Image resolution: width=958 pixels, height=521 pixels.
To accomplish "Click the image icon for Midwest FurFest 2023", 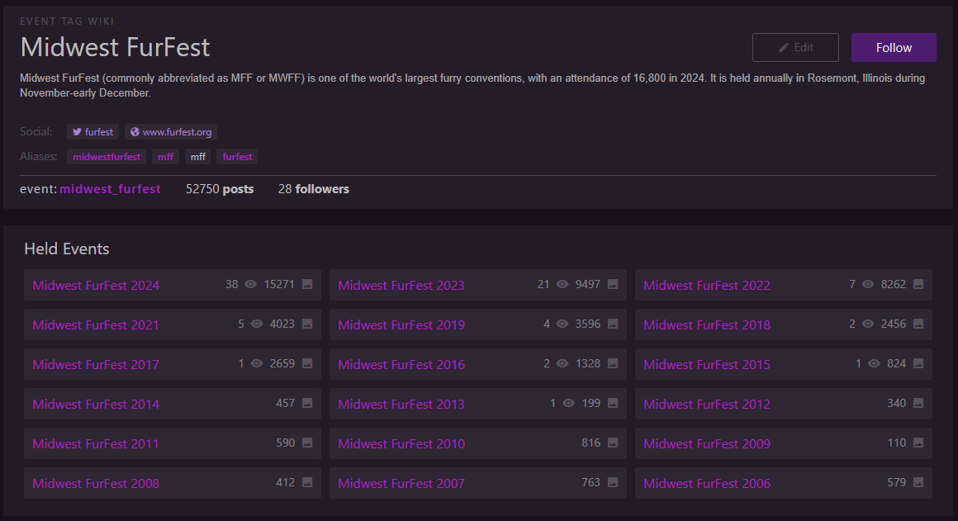I will click(613, 284).
